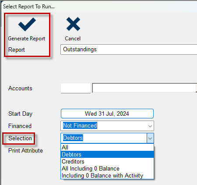
Task: Click the Generate Report checkmark icon
Action: (x=27, y=24)
